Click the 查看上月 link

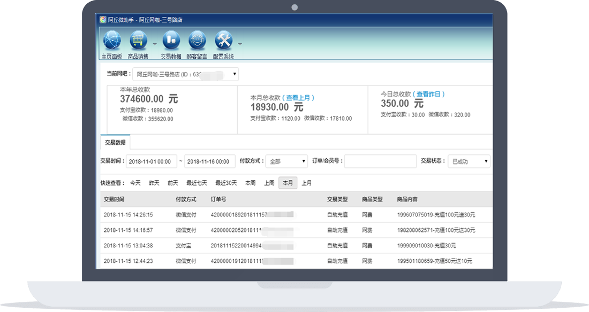click(x=300, y=98)
